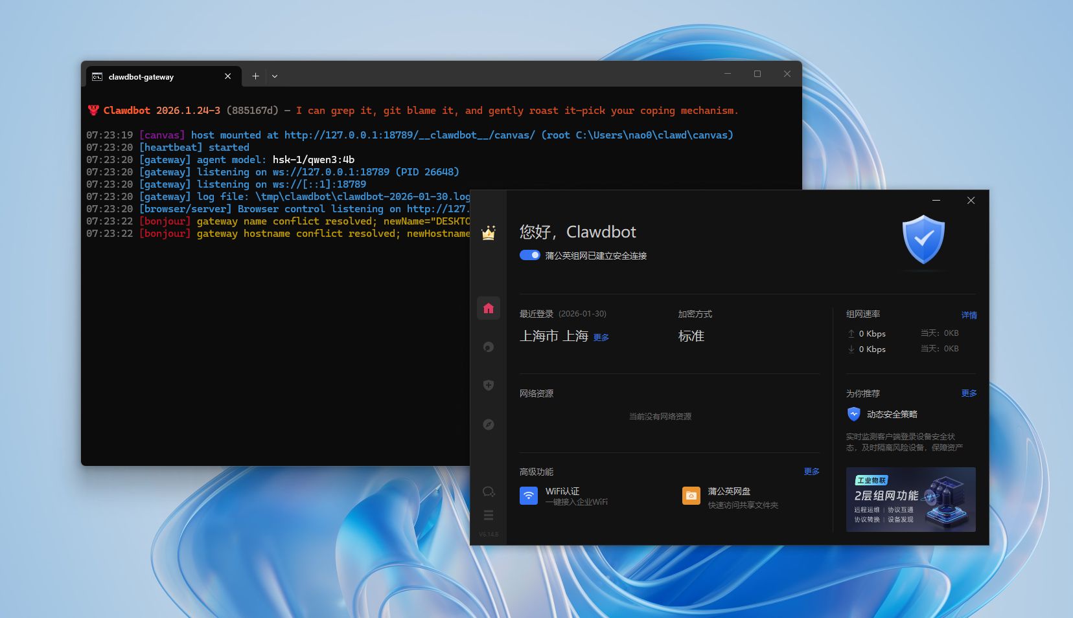The image size is (1073, 618).
Task: Open the shield-plus security sidebar icon
Action: (489, 385)
